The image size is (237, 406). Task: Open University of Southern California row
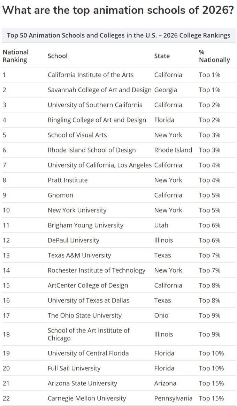(95, 105)
